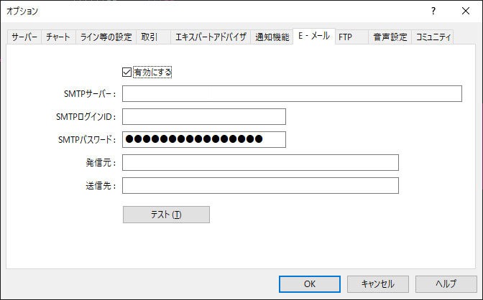Viewport: 483px width, 300px height.
Task: Open the チャート tab
Action: coord(58,37)
